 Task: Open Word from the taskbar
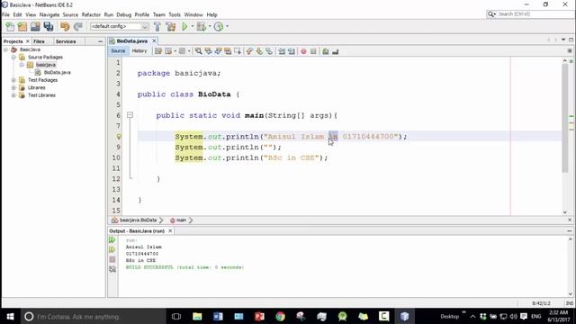(218, 316)
